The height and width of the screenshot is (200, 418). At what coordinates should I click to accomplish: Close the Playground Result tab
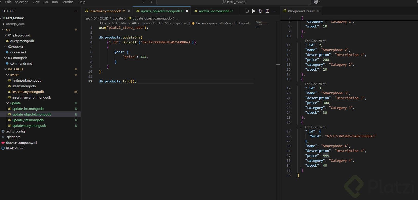pyautogui.click(x=318, y=11)
